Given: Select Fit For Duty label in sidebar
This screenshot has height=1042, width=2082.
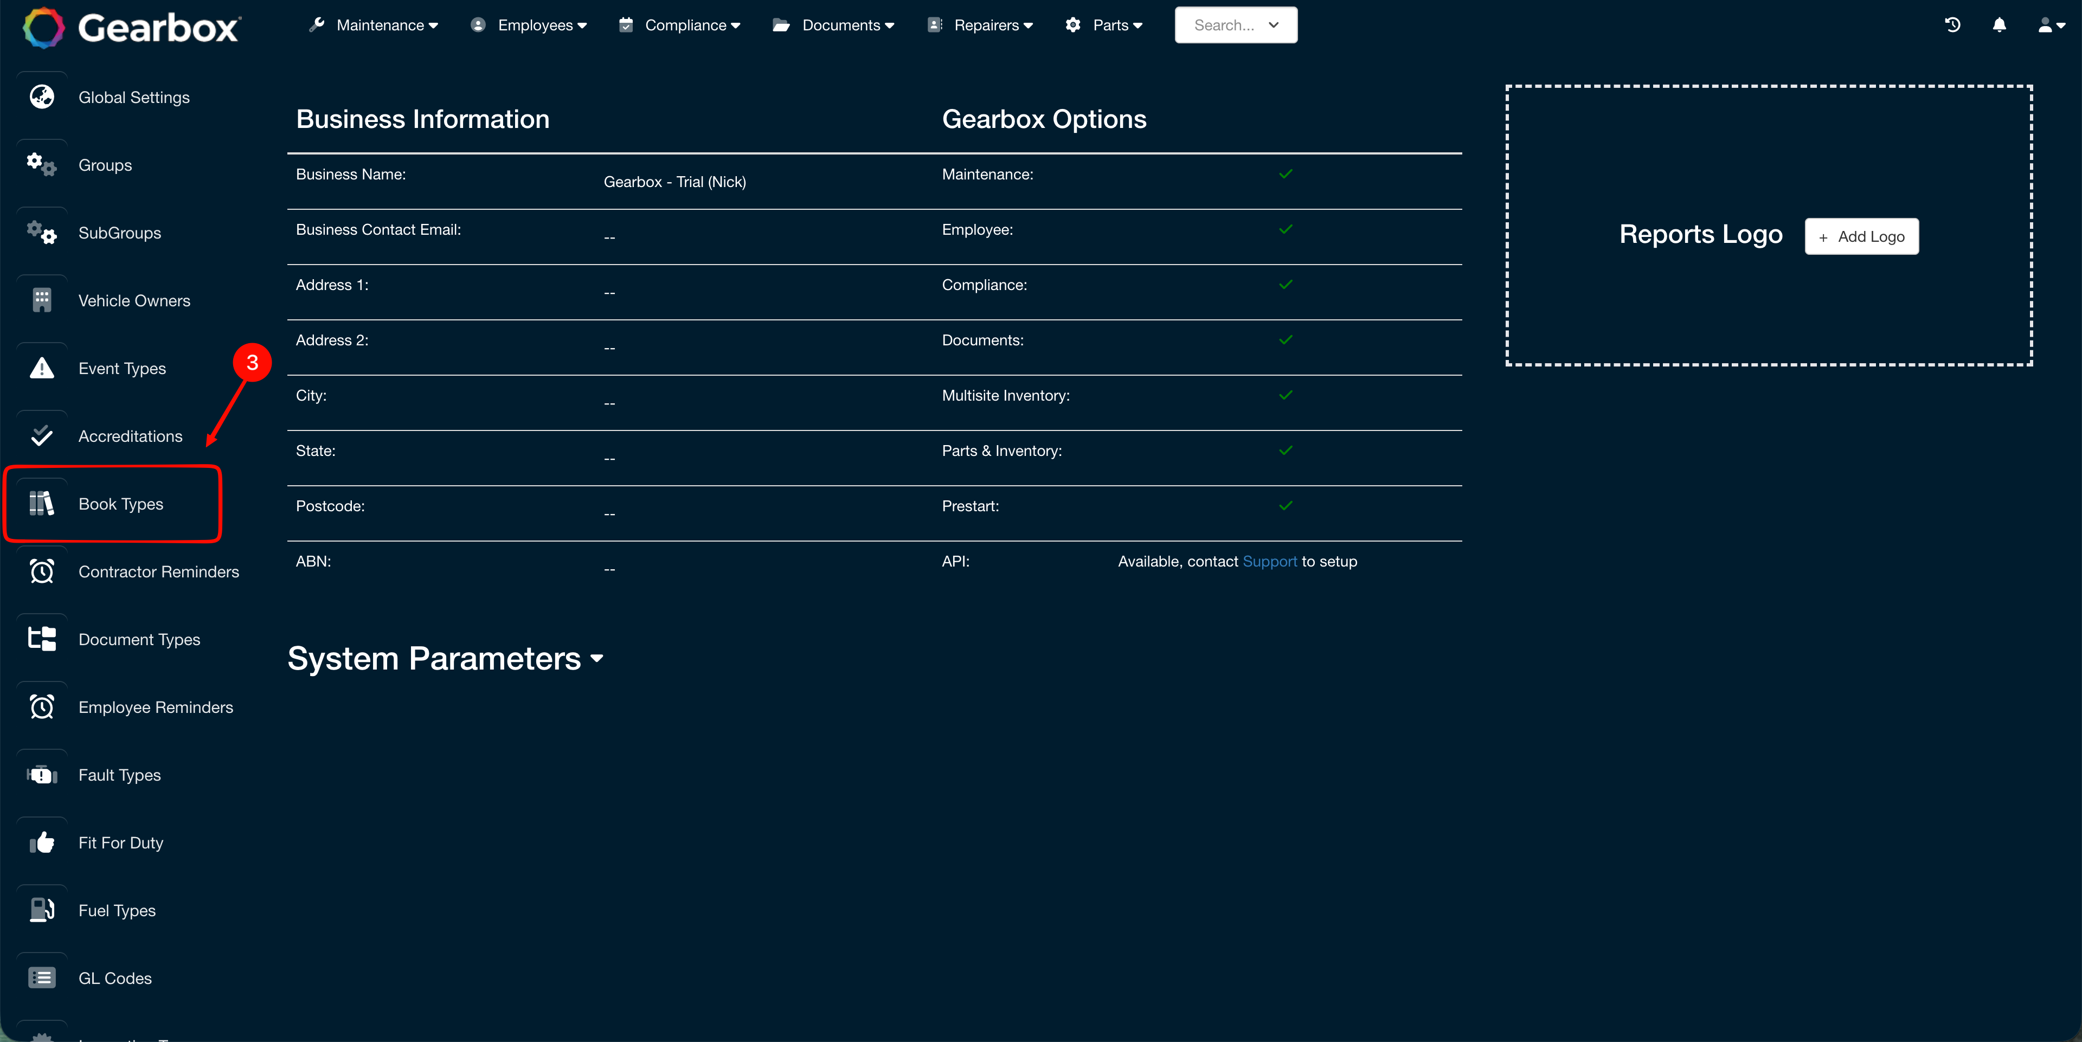Looking at the screenshot, I should 121,843.
